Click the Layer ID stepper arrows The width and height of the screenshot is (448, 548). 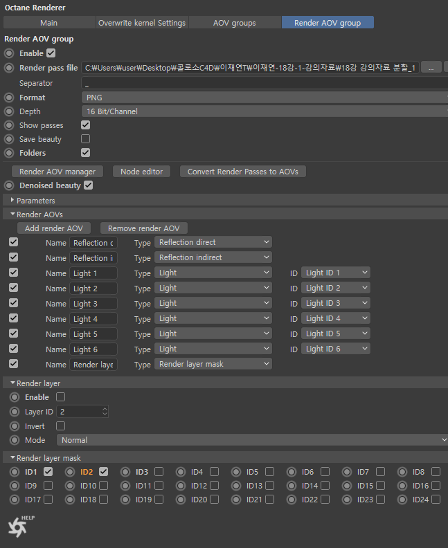tap(105, 412)
